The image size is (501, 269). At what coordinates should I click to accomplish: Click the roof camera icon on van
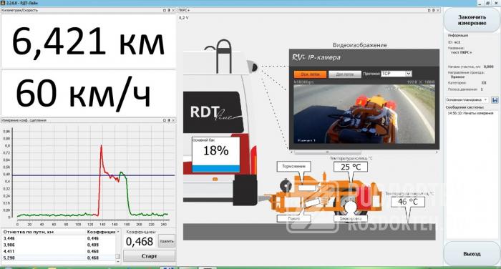coord(254,67)
